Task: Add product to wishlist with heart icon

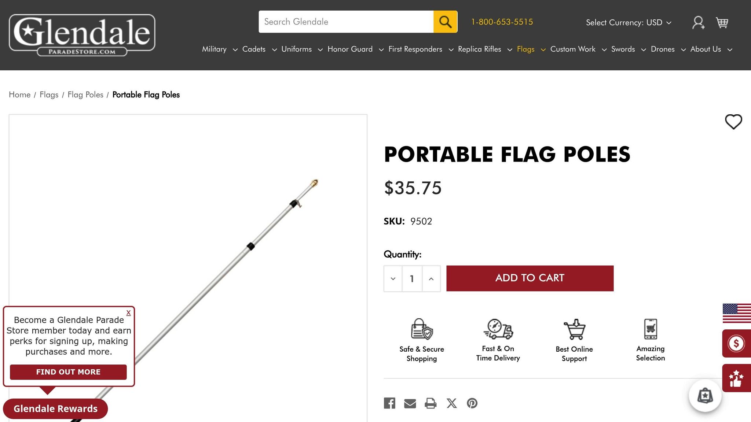Action: 733,122
